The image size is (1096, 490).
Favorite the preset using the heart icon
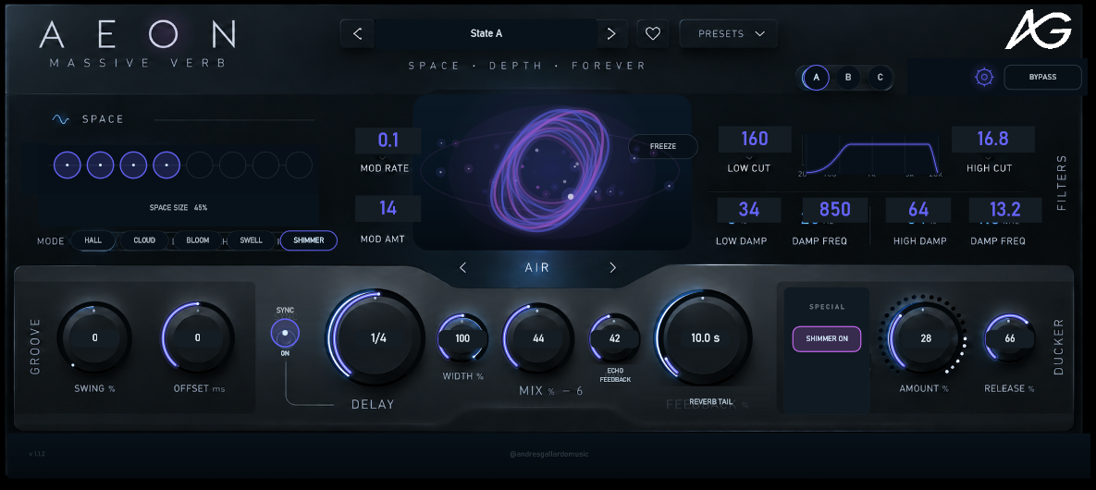(x=652, y=33)
